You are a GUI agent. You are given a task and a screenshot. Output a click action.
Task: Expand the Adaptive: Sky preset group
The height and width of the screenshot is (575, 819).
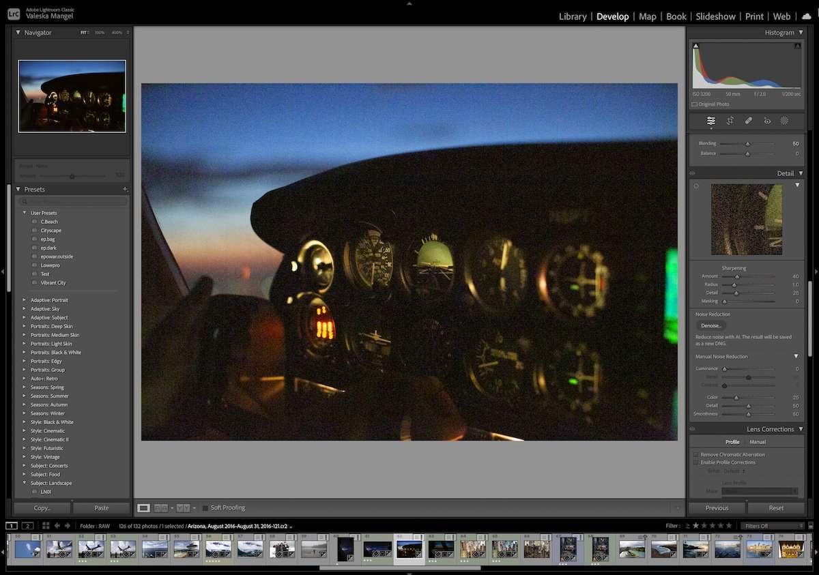pyautogui.click(x=25, y=308)
